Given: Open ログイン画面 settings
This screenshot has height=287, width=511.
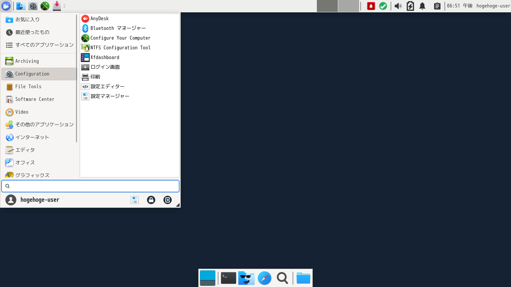Looking at the screenshot, I should 129,67.
